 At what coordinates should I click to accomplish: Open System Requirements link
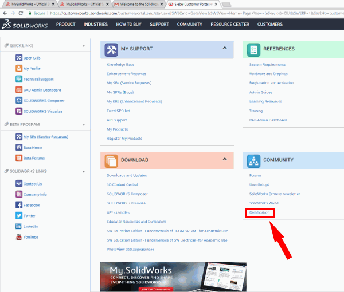coord(267,64)
